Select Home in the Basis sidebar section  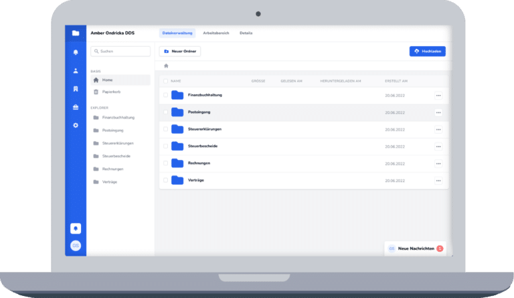pyautogui.click(x=120, y=80)
